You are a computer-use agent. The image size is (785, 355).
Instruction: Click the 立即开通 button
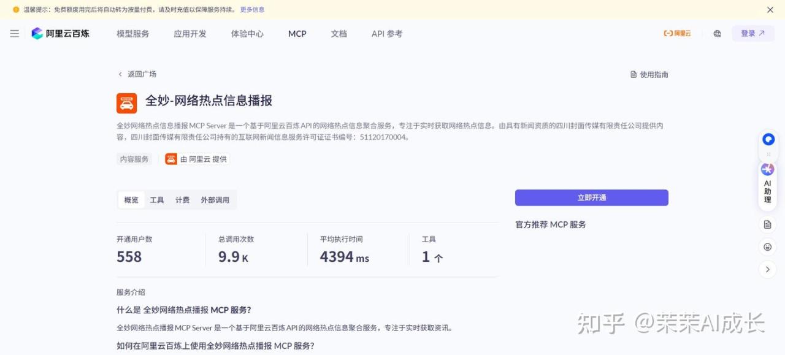[x=591, y=197]
